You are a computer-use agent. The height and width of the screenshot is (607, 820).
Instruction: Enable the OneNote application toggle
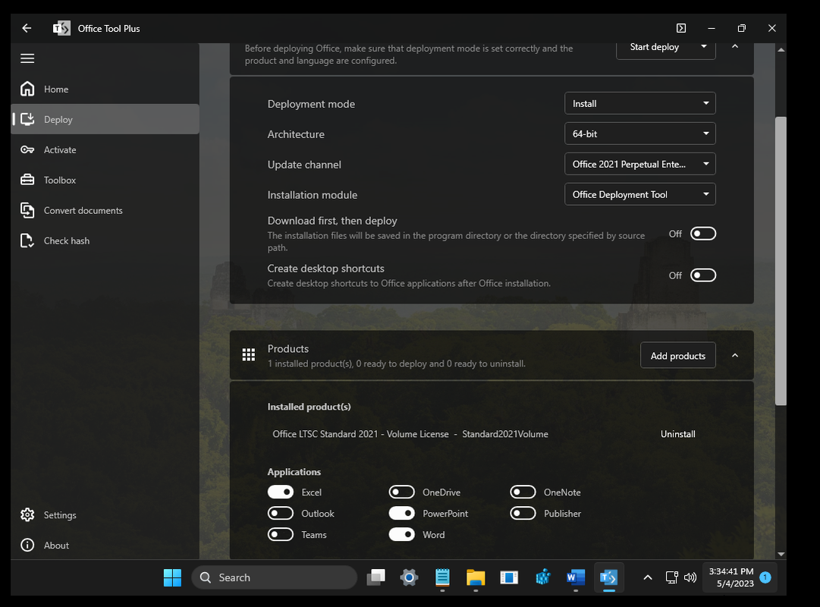click(523, 492)
